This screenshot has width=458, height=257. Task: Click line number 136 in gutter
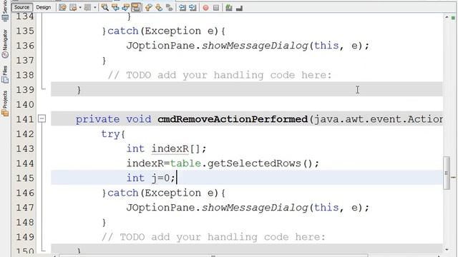pyautogui.click(x=25, y=46)
